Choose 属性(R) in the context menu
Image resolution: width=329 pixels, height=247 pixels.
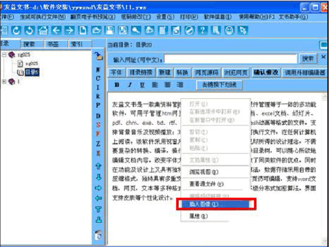click(216, 216)
